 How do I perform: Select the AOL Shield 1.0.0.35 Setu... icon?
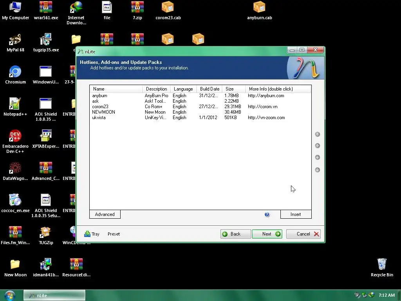click(x=46, y=206)
